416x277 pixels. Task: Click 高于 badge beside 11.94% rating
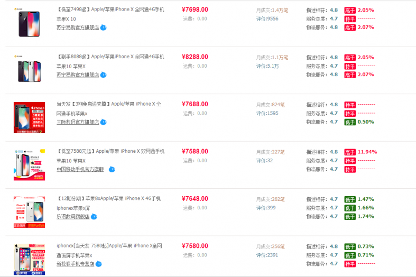pyautogui.click(x=350, y=152)
